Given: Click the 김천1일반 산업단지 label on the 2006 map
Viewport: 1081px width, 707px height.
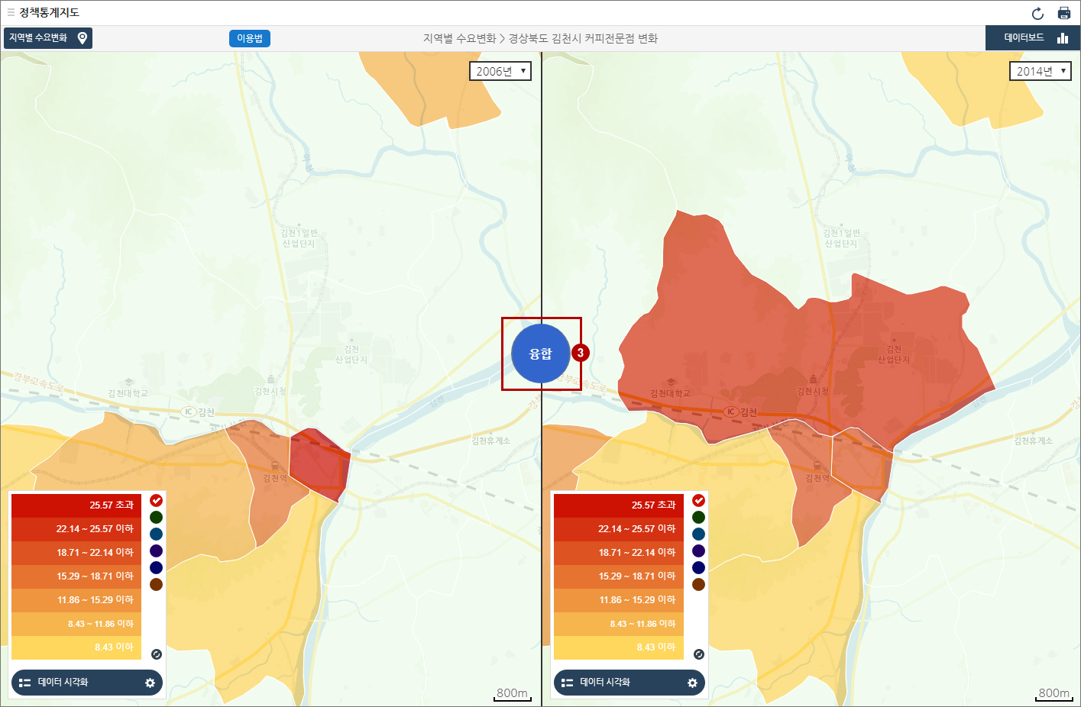Looking at the screenshot, I should point(299,238).
